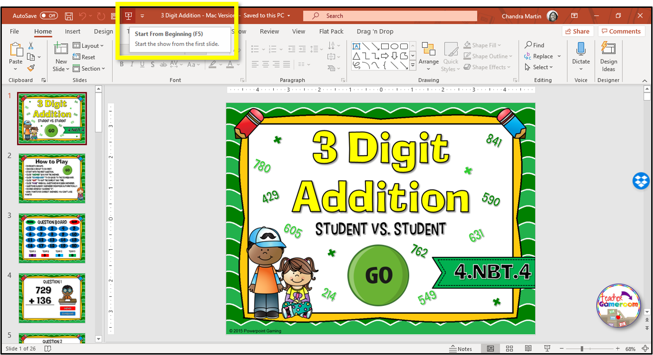Viewport: 653px width, 355px height.
Task: Open the Shape Effects dropdown
Action: click(487, 67)
